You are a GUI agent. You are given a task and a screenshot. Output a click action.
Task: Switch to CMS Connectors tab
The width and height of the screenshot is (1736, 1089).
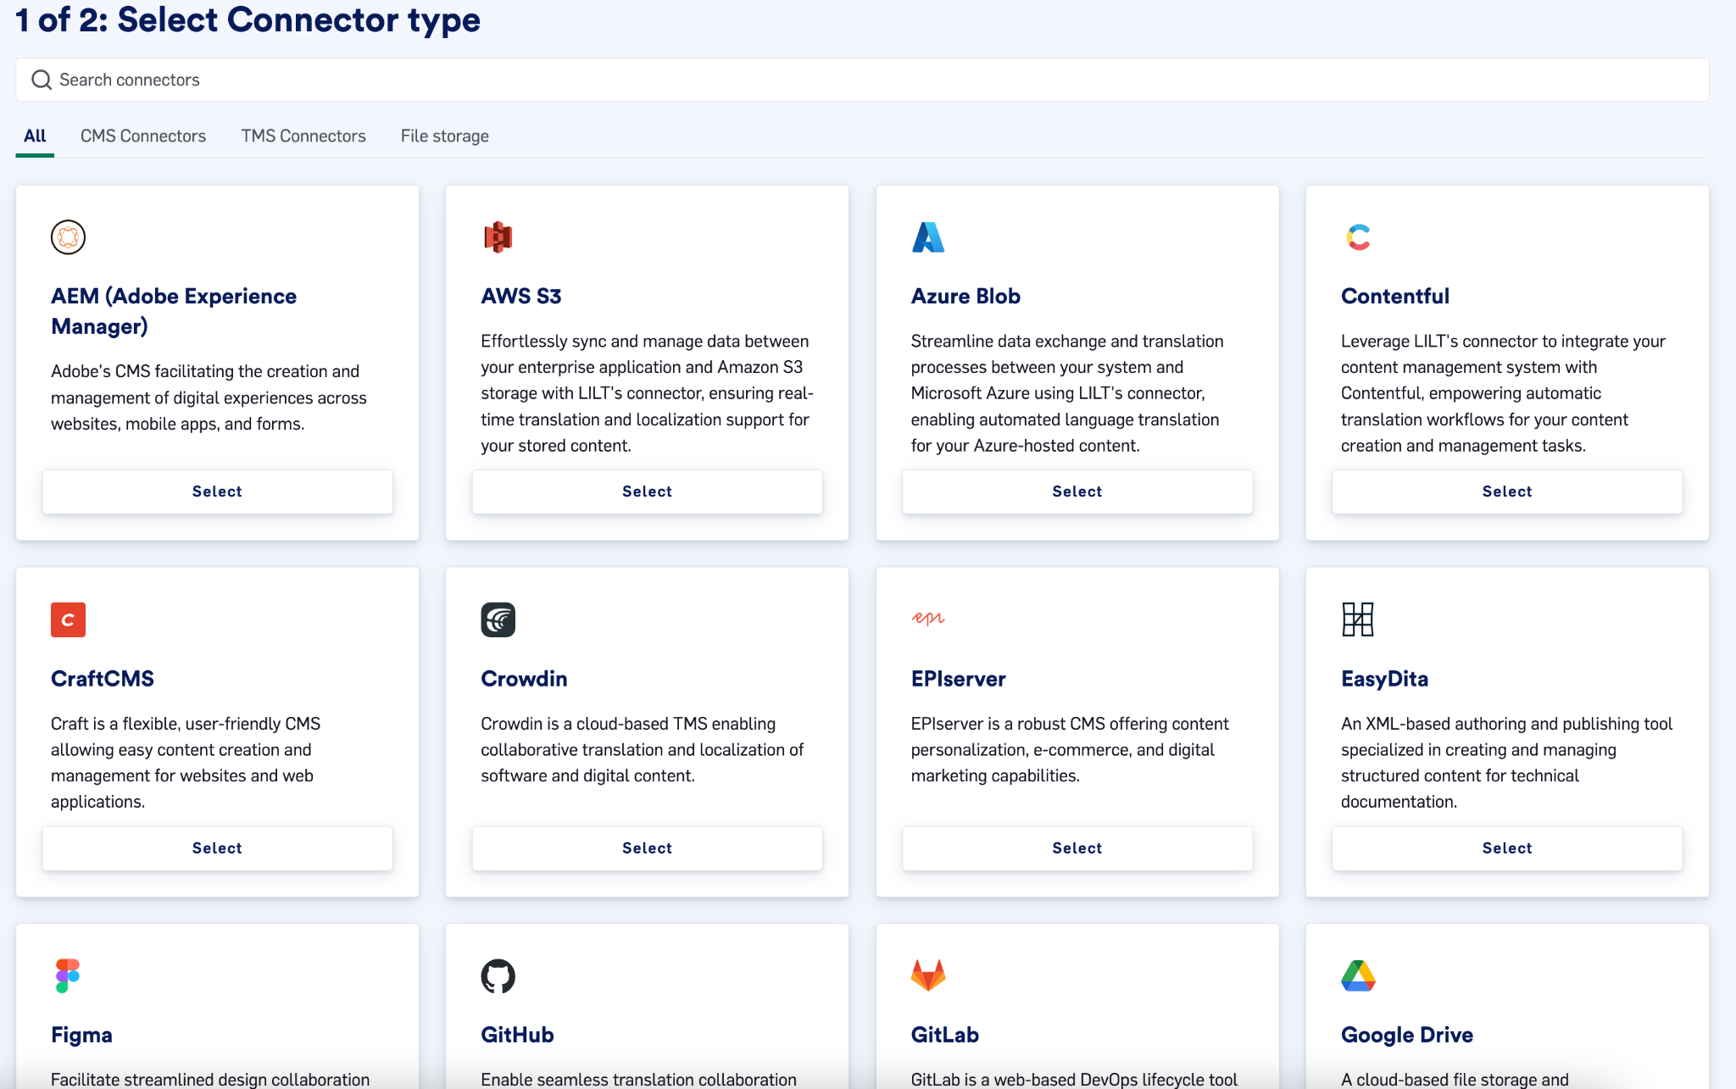click(142, 136)
